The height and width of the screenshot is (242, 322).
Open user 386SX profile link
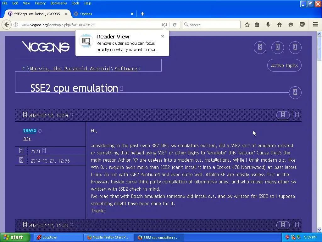[29, 131]
